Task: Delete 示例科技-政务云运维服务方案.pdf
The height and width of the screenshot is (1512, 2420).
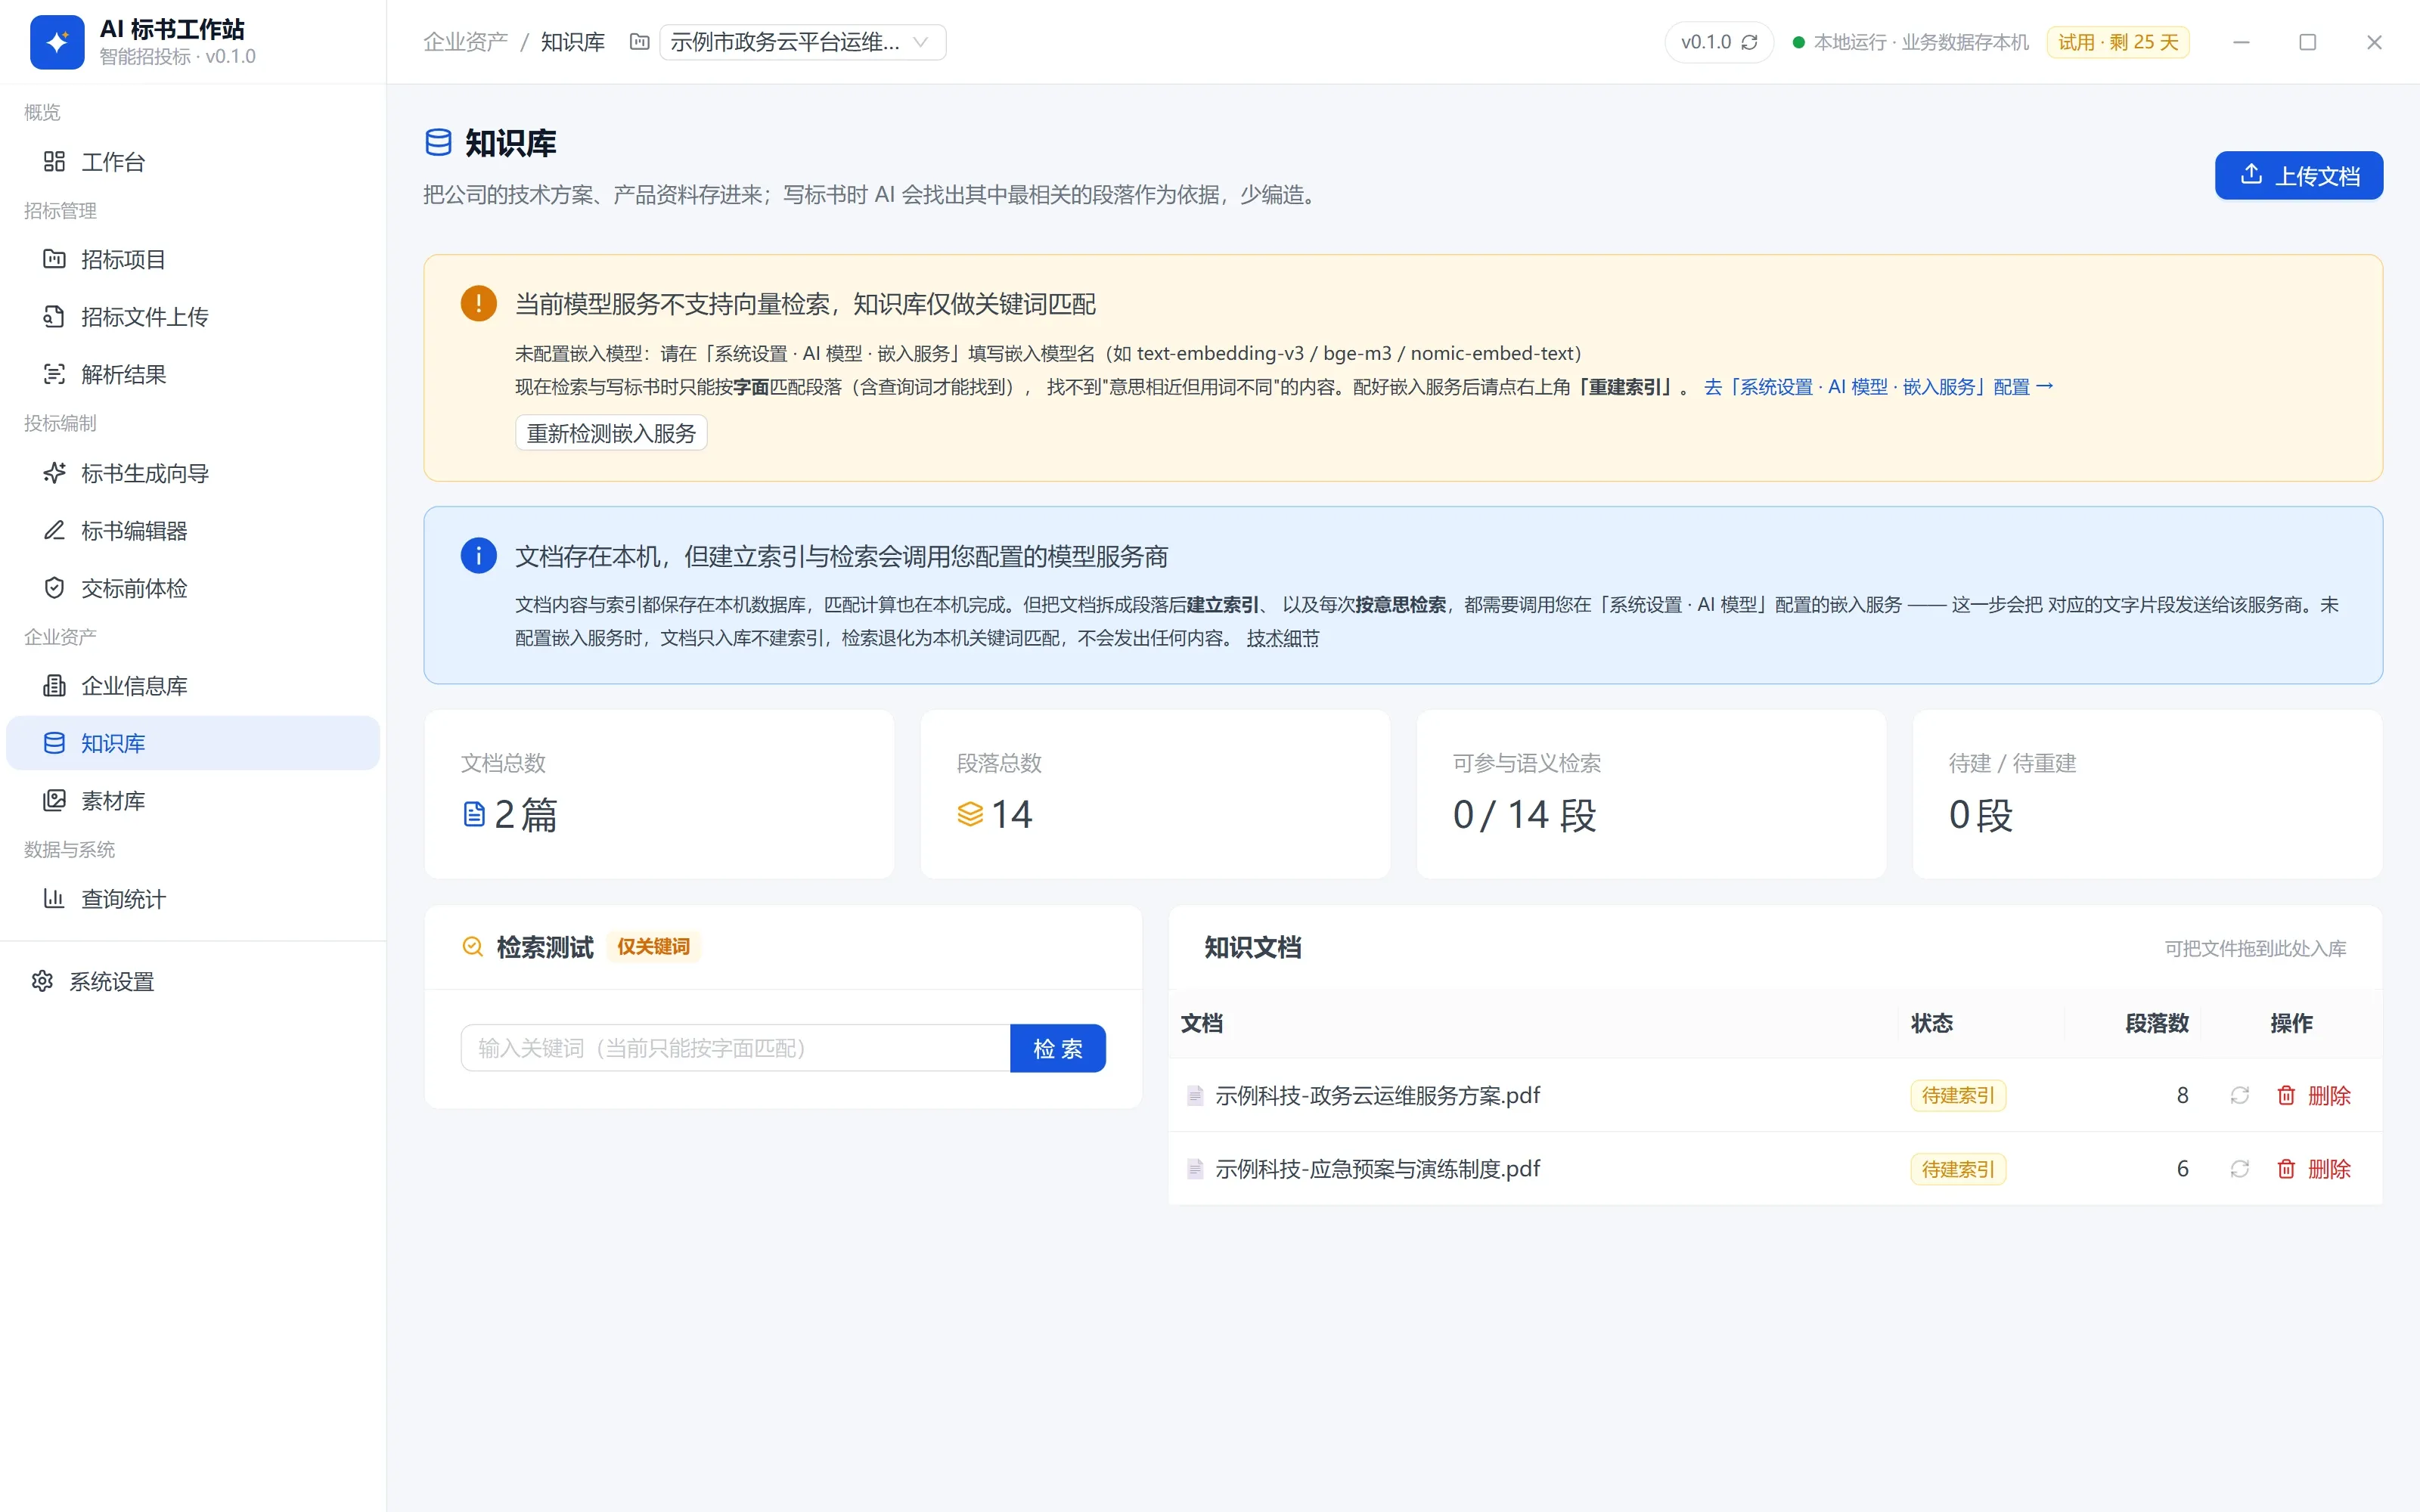Action: (2313, 1095)
